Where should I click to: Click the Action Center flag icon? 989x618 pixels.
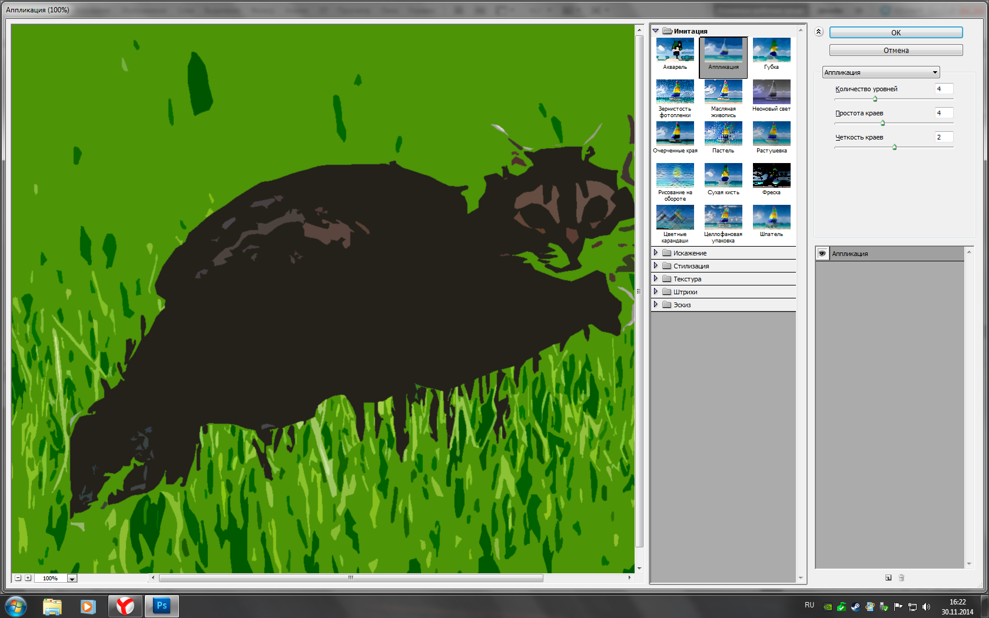pos(898,607)
